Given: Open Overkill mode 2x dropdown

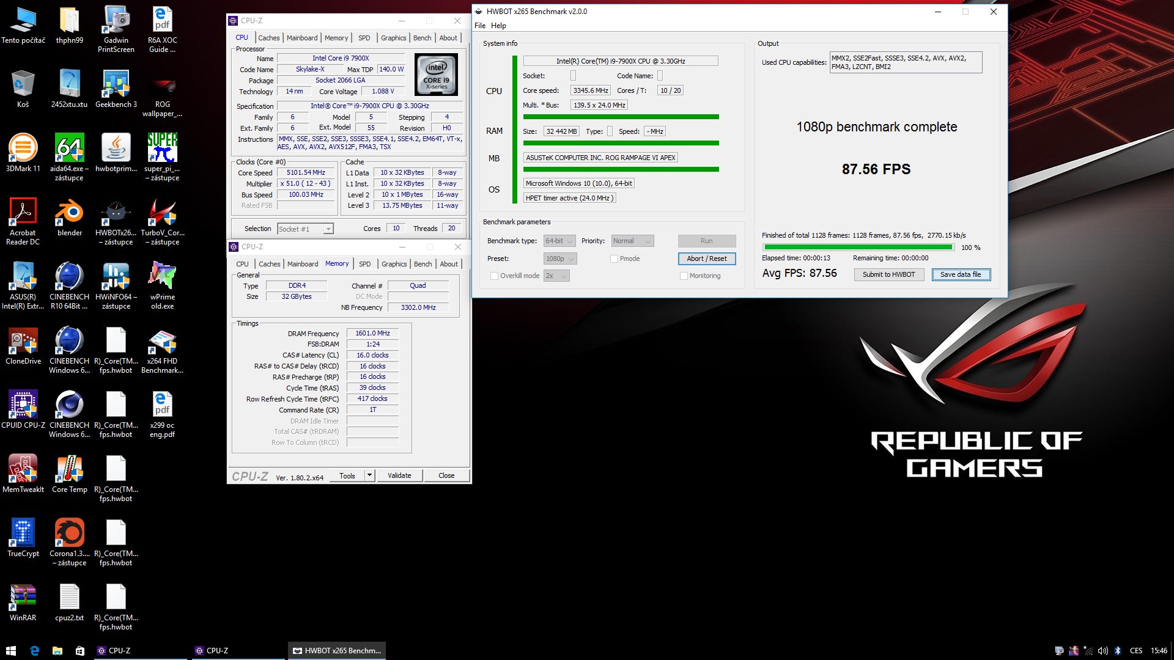Looking at the screenshot, I should point(556,276).
